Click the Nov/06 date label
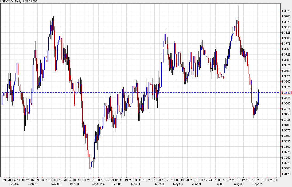Viewport: 292px width, 187px height. (x=56, y=184)
